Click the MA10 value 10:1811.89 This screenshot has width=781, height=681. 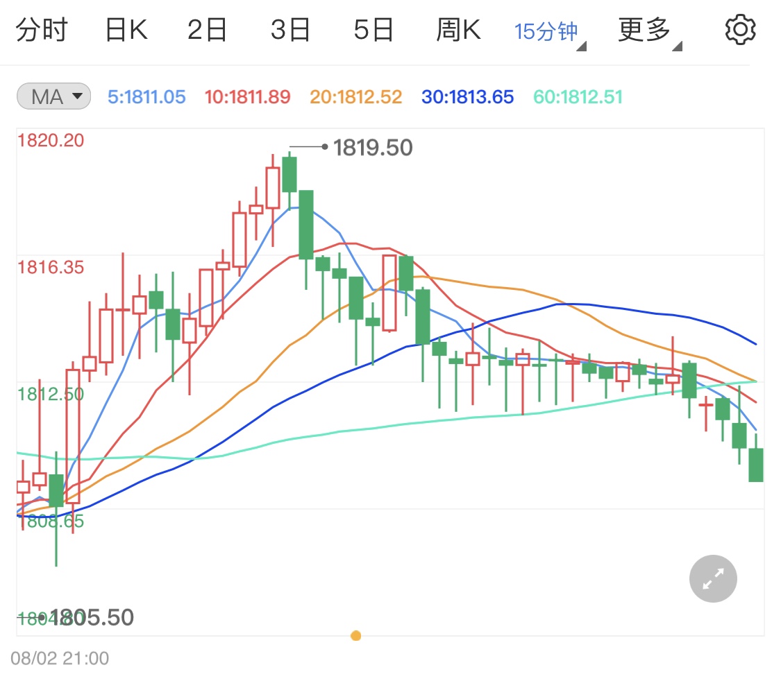(248, 97)
